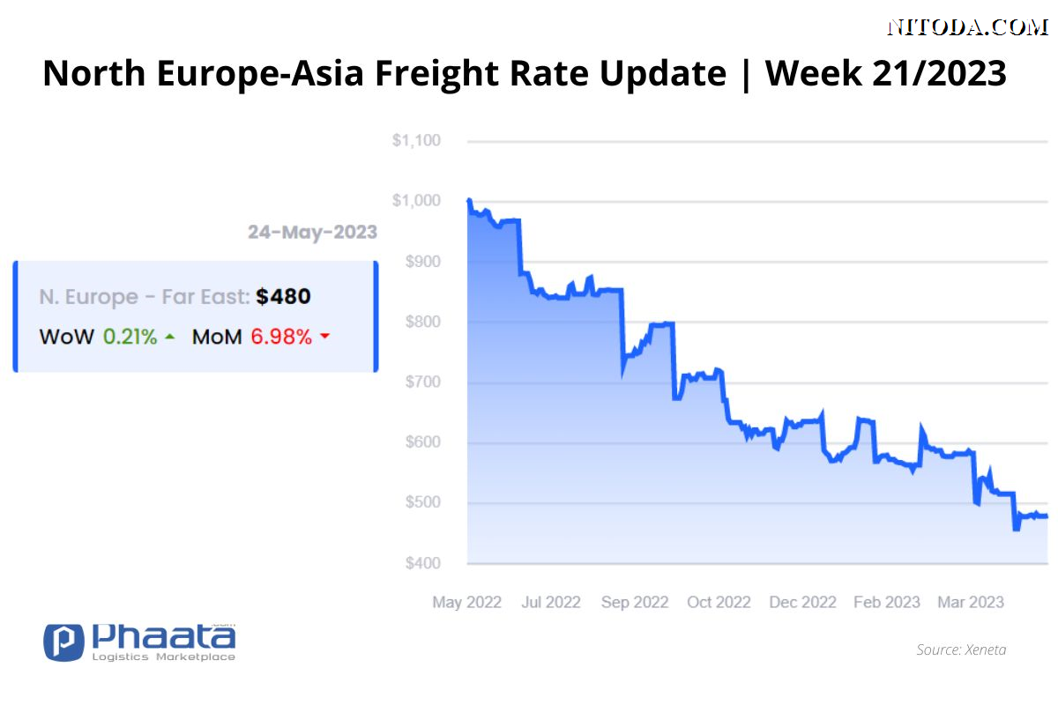Select the Mar 2023 axis label
This screenshot has height=705, width=1058.
[x=971, y=603]
